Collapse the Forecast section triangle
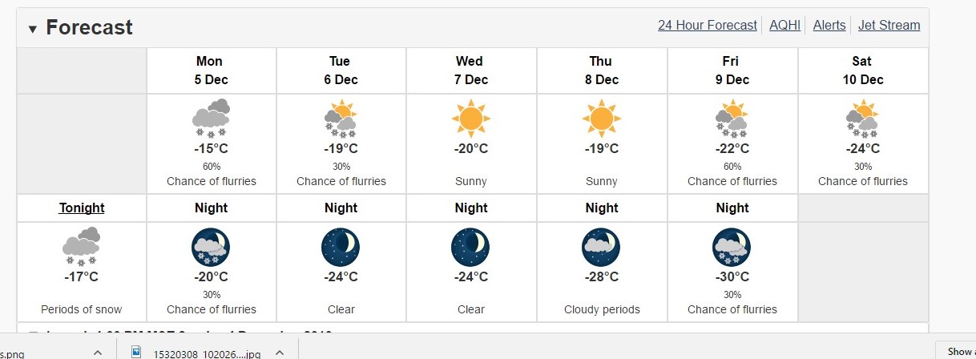This screenshot has height=359, width=976. point(33,29)
